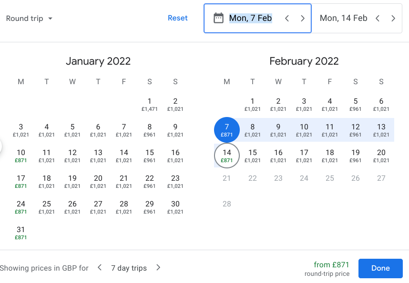Click the Mon, 7 Feb departure field
This screenshot has height=283, width=409.
pyautogui.click(x=250, y=19)
